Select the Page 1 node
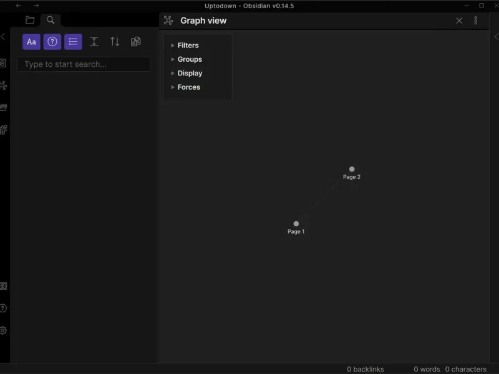Viewport: 499px width, 374px height. [296, 224]
